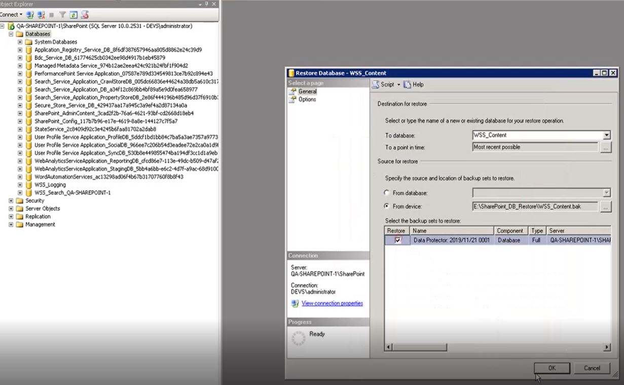The height and width of the screenshot is (385, 624).
Task: Open the View connection properties link
Action: tap(332, 303)
